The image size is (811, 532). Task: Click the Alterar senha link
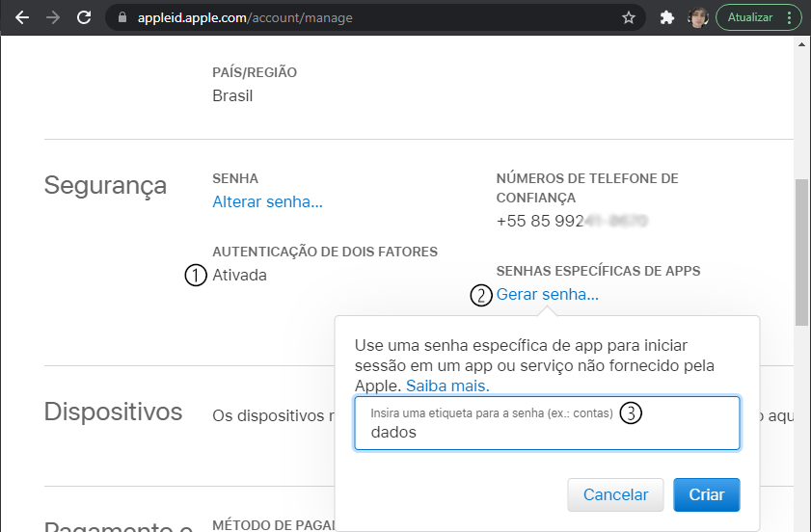click(x=267, y=201)
